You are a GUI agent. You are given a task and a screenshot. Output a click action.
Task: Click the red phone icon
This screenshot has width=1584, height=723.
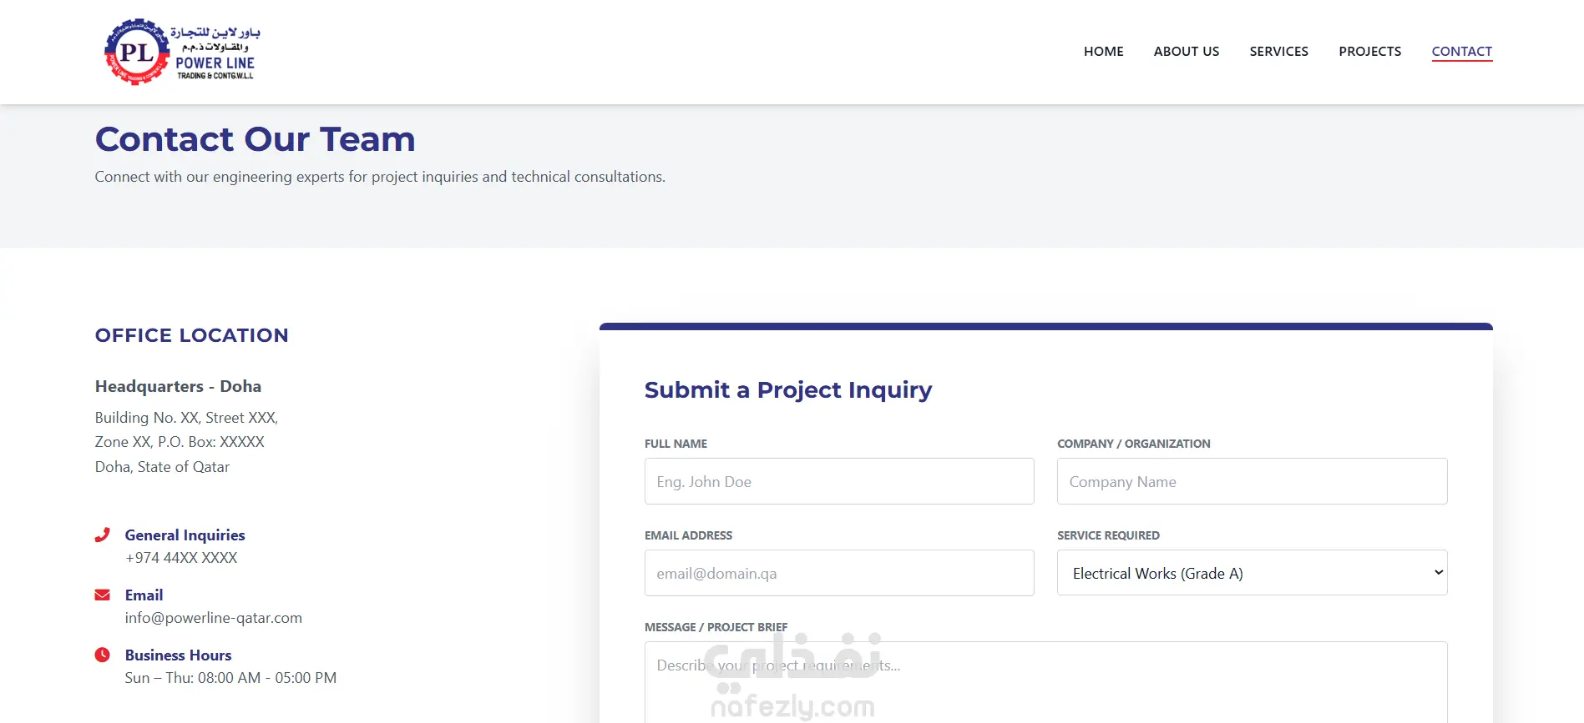point(103,535)
